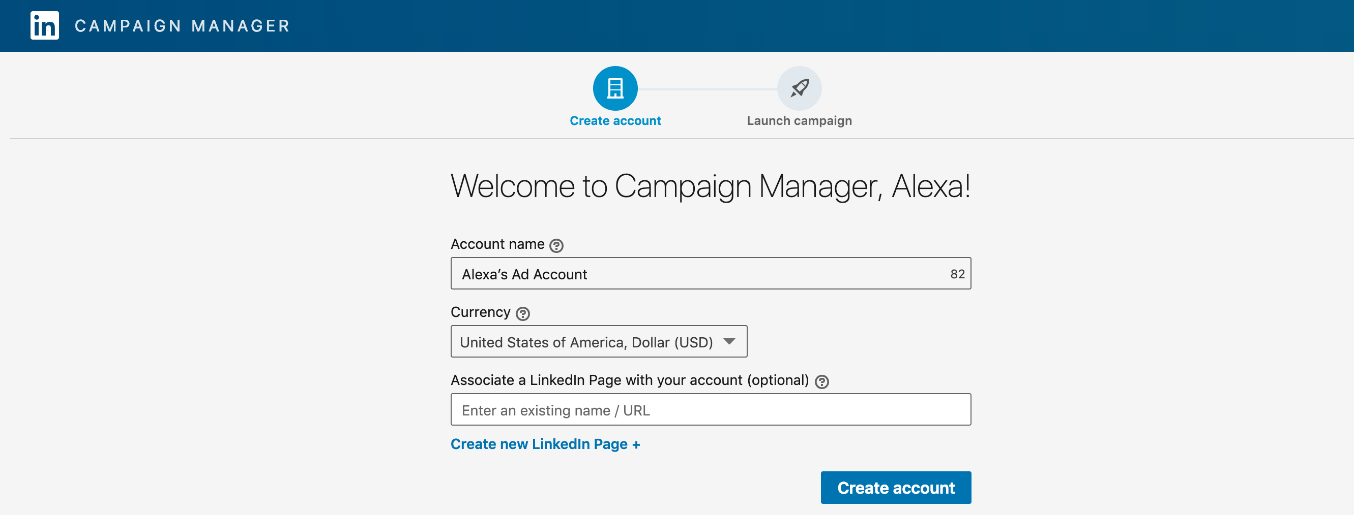Click the Associate a LinkedIn Page label
Viewport: 1354px width, 515px height.
(630, 380)
